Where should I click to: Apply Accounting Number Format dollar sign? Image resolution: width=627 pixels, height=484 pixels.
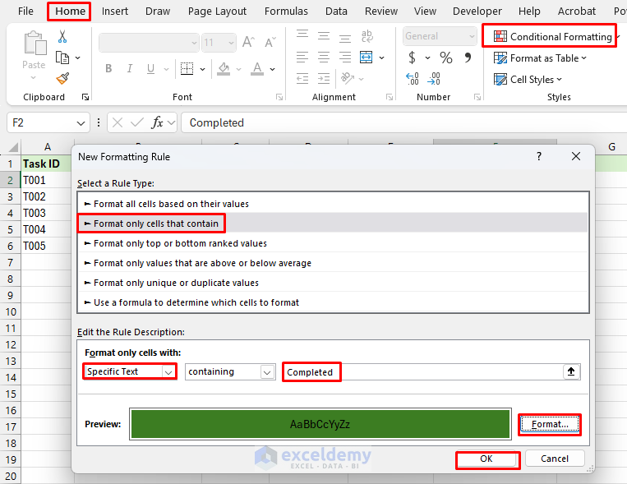point(412,58)
